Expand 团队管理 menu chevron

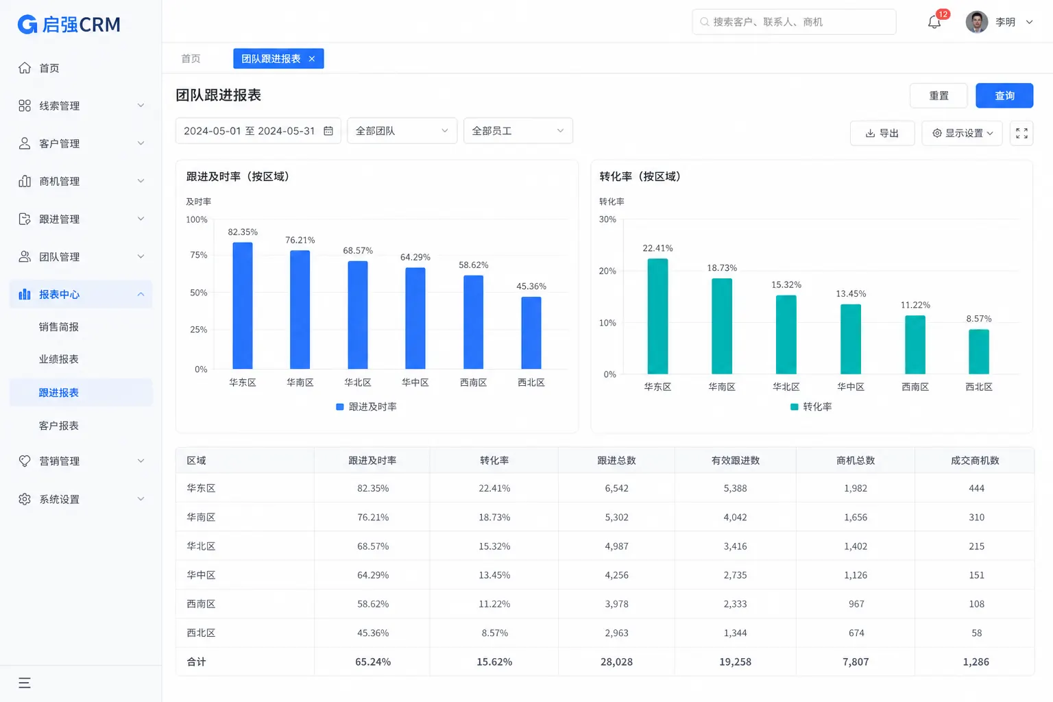(141, 256)
